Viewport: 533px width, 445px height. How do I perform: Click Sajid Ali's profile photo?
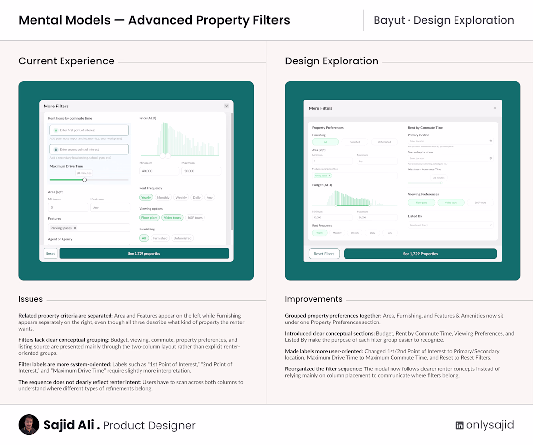(29, 425)
